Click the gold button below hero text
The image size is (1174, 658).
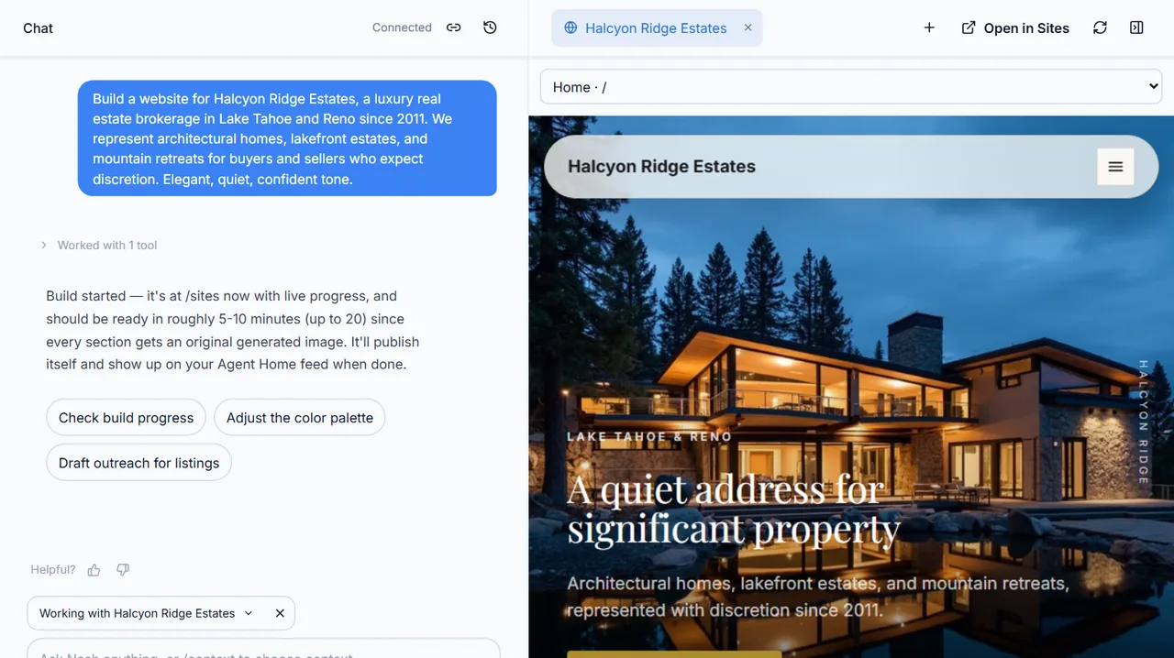click(x=674, y=654)
